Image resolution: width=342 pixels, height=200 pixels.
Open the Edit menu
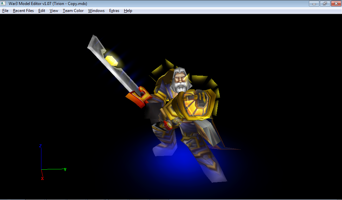click(x=42, y=11)
